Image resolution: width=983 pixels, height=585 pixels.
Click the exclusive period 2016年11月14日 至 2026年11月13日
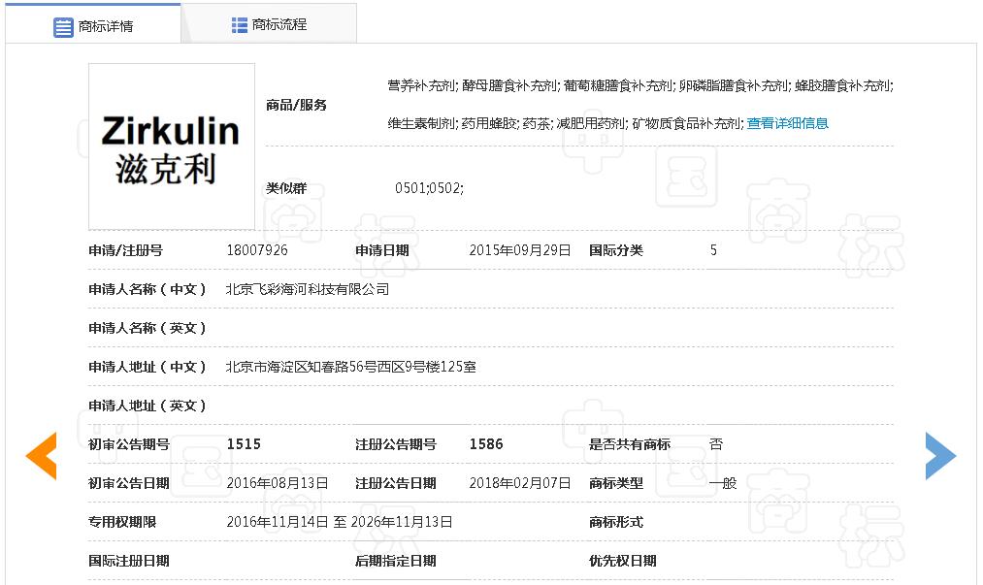pyautogui.click(x=340, y=522)
